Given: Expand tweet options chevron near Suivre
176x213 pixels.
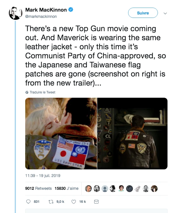Looking at the screenshot, I should [x=165, y=13].
